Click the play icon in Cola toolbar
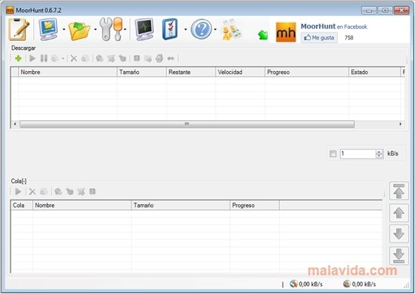415x294 pixels. coord(18,191)
